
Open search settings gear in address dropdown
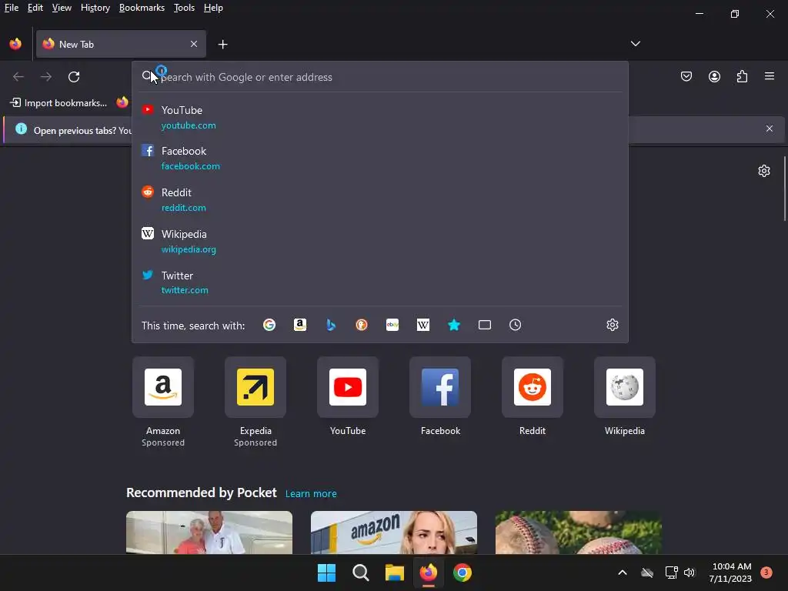612,326
